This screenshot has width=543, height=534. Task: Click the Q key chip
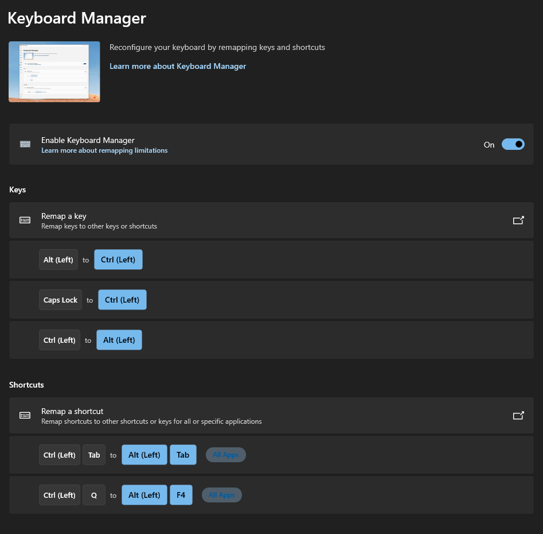[x=94, y=495]
